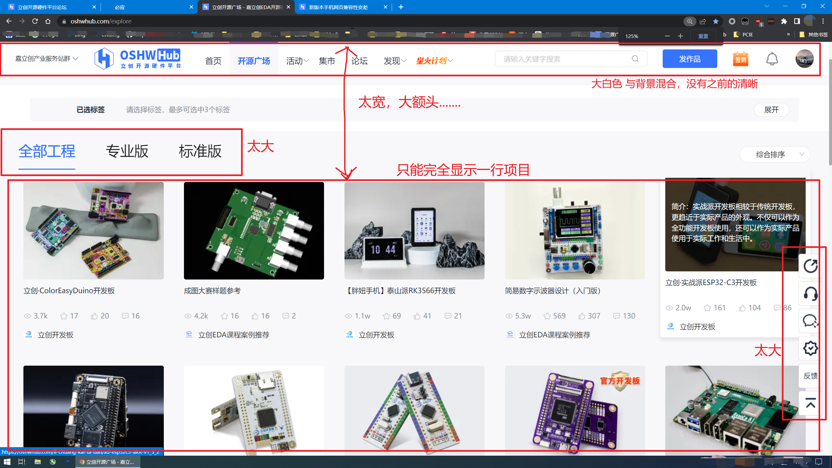Open the 成图大赛样题参考 project thumbnail
832x468 pixels.
tap(254, 230)
